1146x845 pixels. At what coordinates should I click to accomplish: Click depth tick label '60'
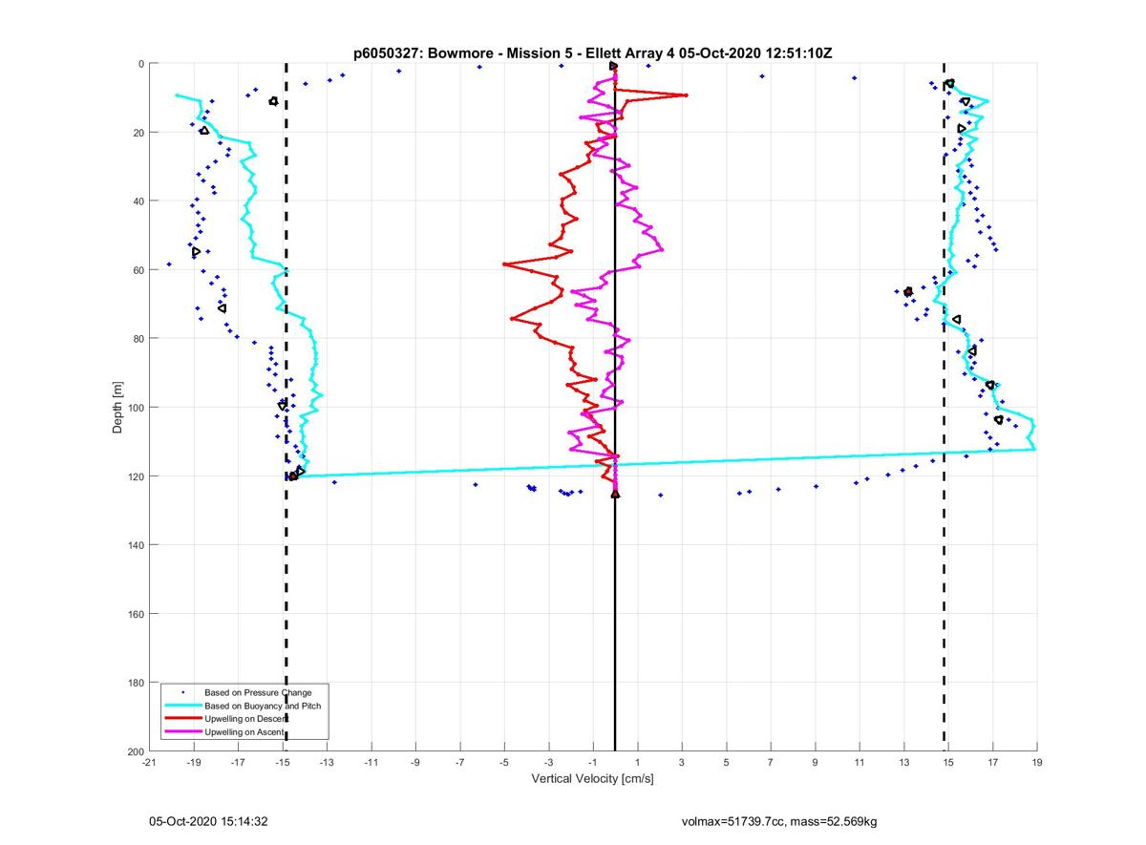[x=138, y=270]
